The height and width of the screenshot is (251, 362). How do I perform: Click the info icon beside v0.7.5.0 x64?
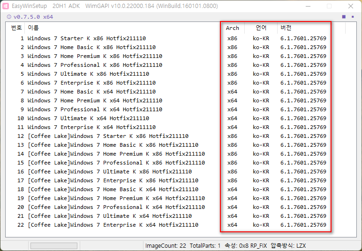pos(9,17)
